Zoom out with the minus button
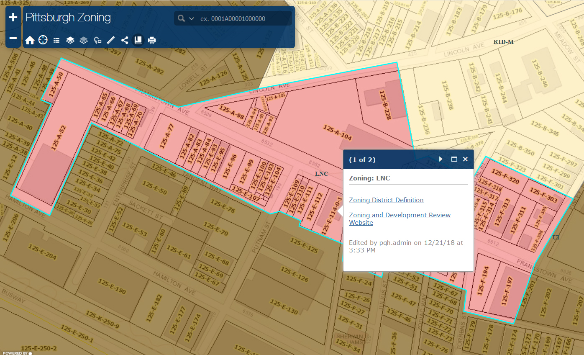This screenshot has width=584, height=355. click(x=13, y=39)
